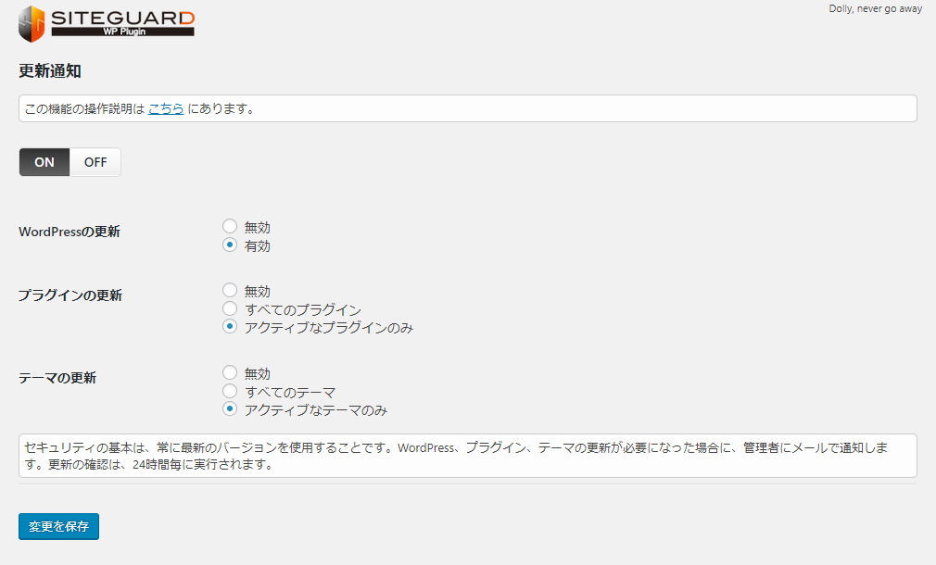Click the 更新通知 page heading

(x=50, y=71)
